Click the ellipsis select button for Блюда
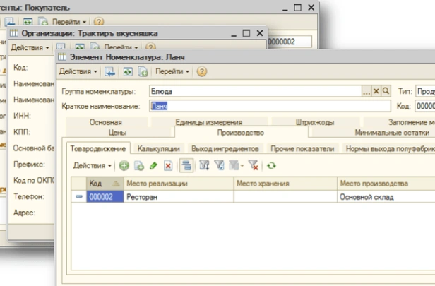 (367, 91)
